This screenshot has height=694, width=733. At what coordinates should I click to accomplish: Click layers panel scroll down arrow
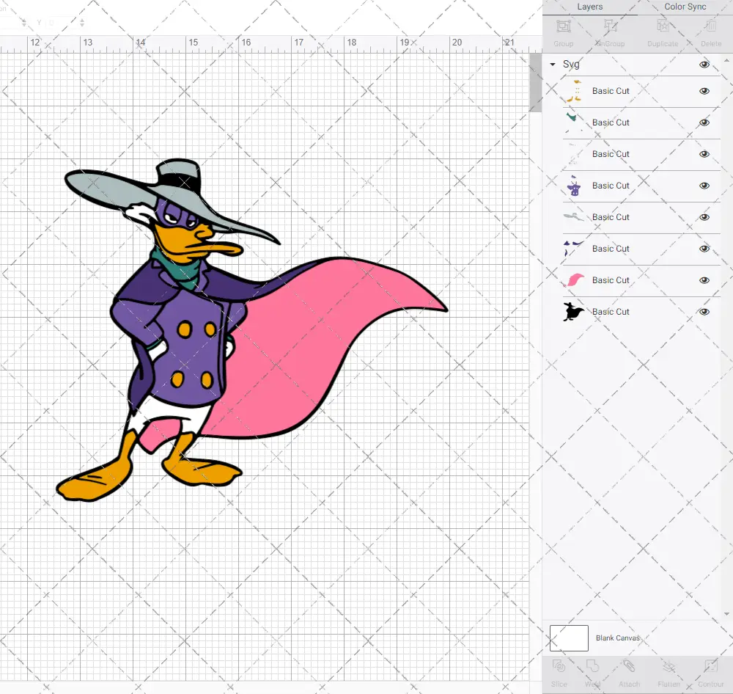(x=726, y=614)
